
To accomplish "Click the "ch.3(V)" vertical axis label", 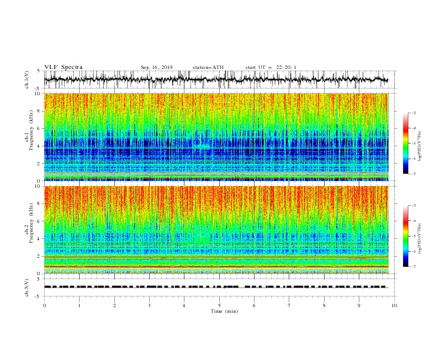I will point(27,288).
